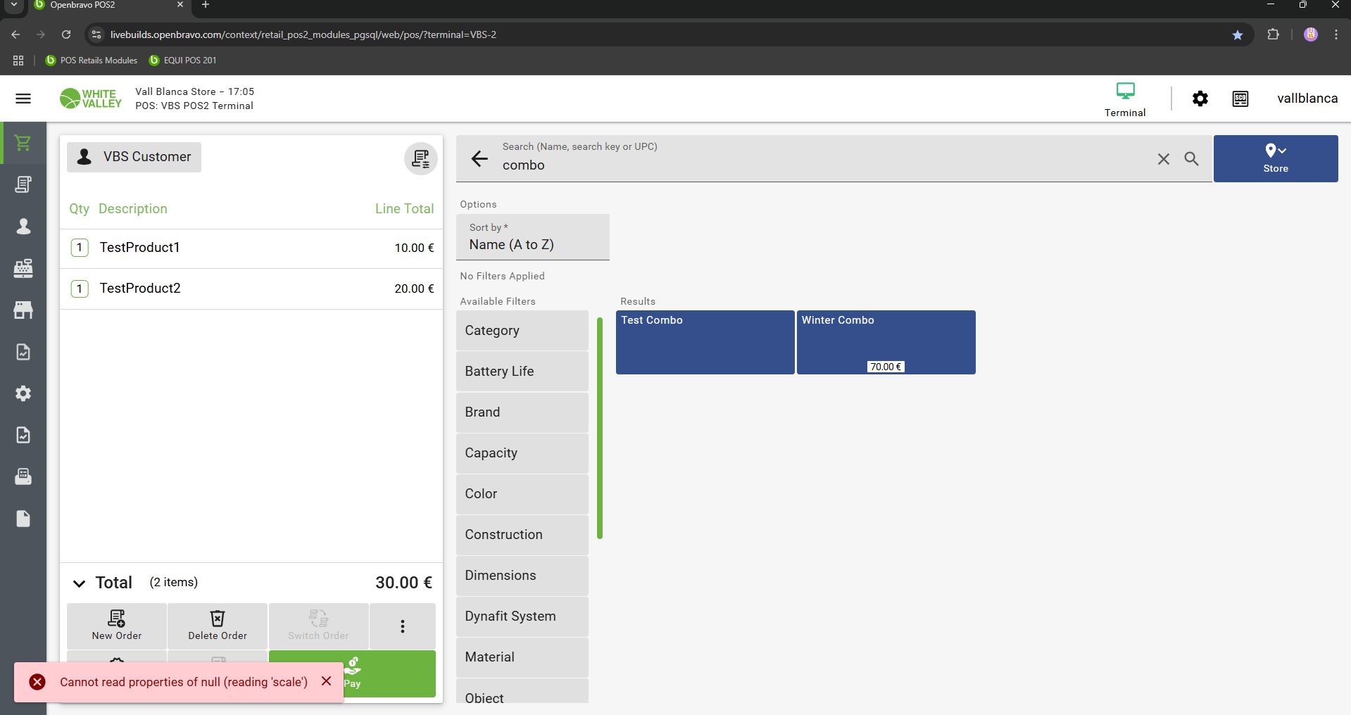Click the combo search input field
This screenshot has width=1351, height=715.
click(824, 165)
